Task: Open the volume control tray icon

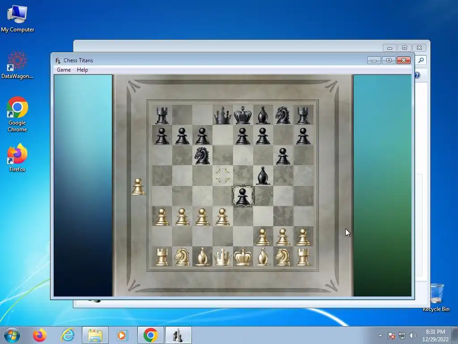Action: click(412, 335)
